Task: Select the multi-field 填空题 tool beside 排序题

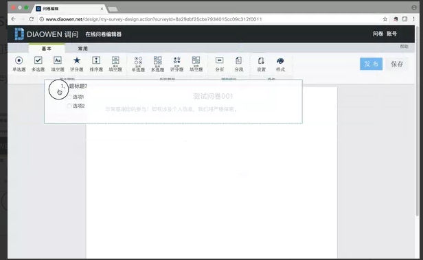Action: point(115,64)
